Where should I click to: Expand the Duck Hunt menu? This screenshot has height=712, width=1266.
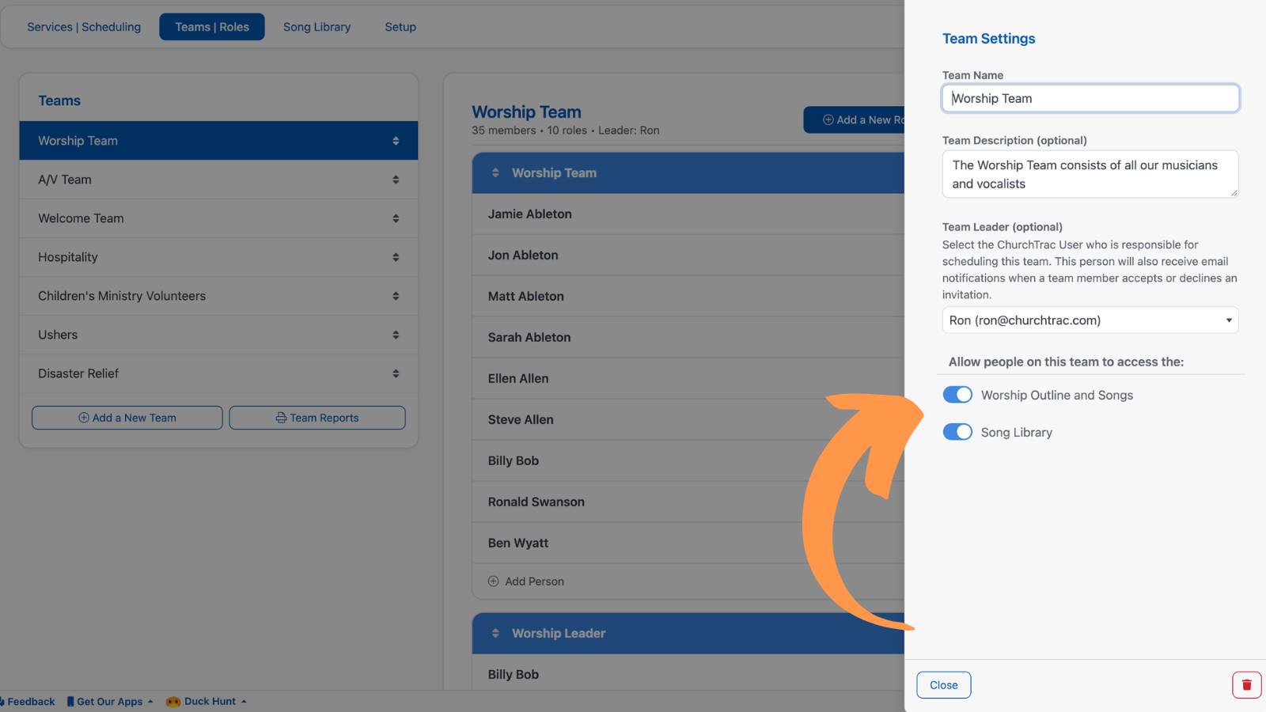(207, 702)
